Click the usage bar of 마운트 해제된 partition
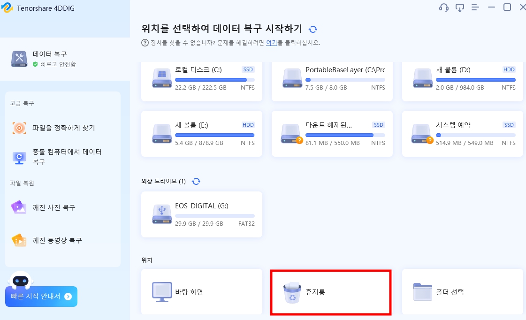The height and width of the screenshot is (320, 526). [x=345, y=135]
